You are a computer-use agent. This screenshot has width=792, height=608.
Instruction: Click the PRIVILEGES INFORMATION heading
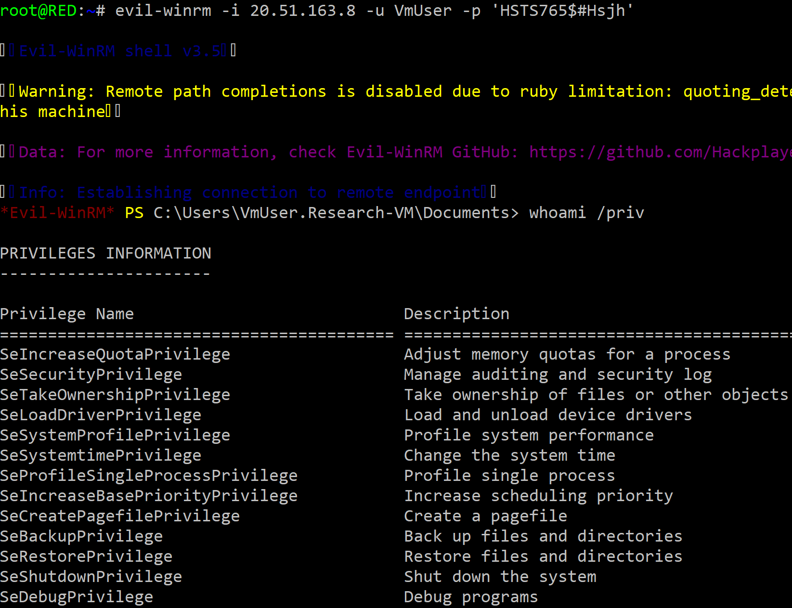click(105, 253)
